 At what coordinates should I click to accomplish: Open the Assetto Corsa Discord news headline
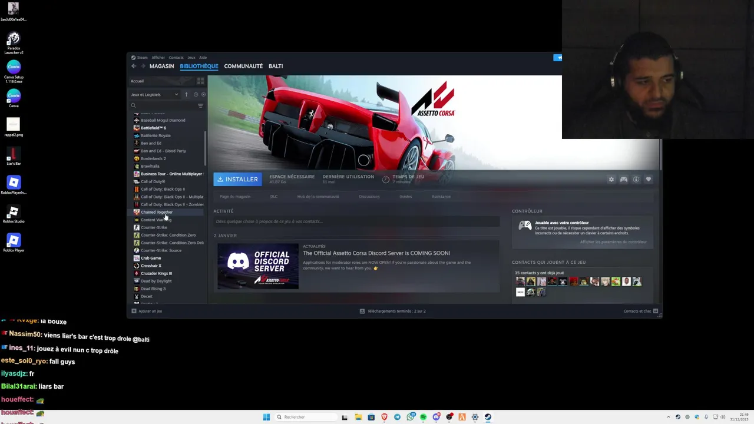point(376,253)
